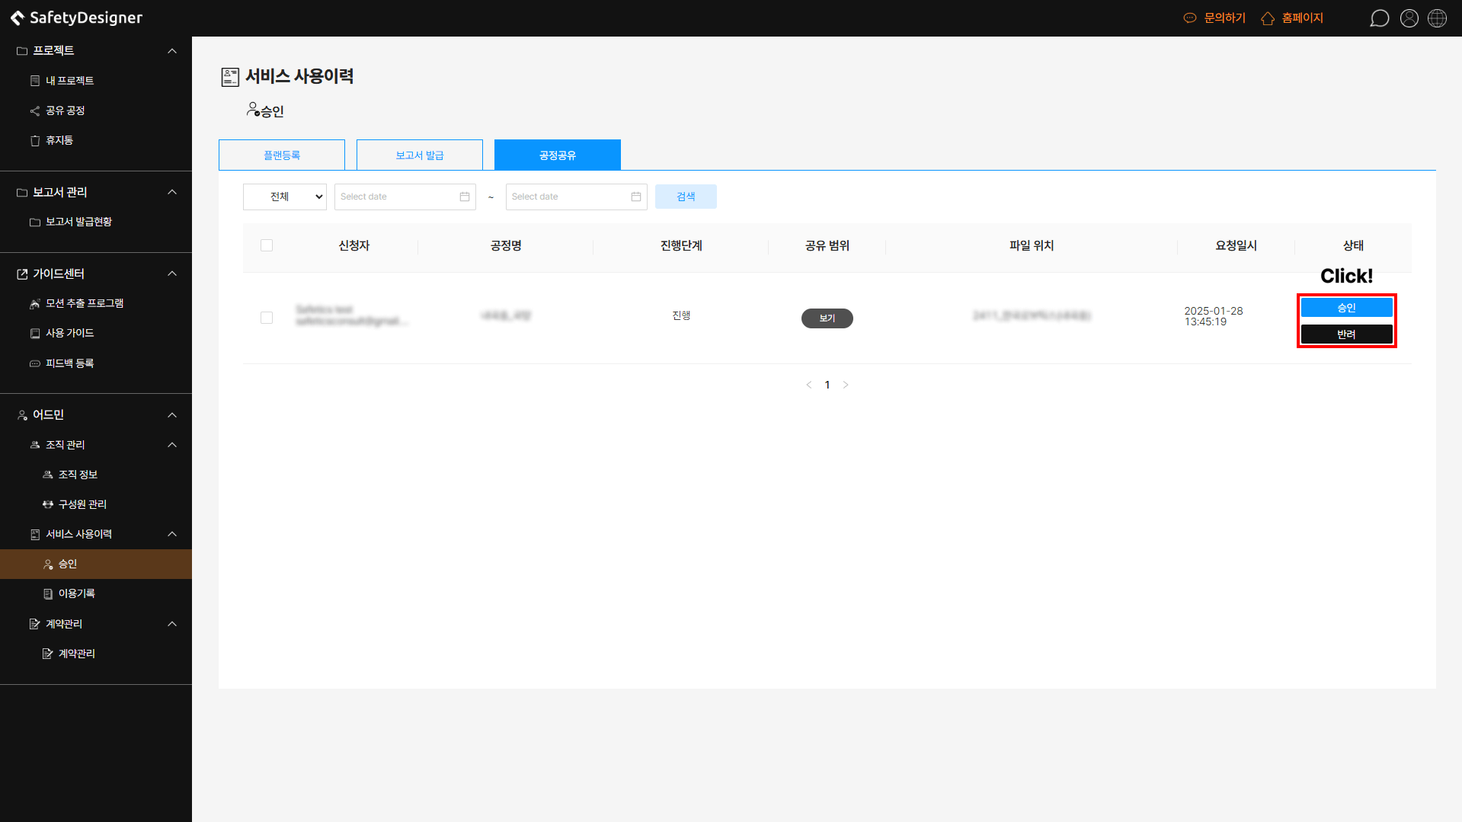
Task: Collapse the 어드민 section chevron
Action: coord(172,415)
